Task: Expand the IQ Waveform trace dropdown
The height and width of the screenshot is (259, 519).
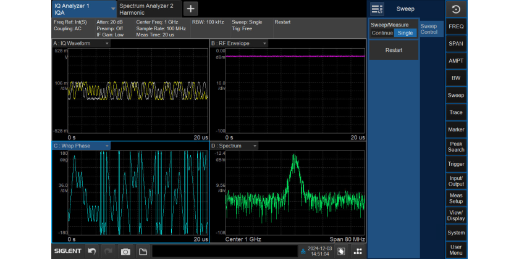Action: (107, 44)
